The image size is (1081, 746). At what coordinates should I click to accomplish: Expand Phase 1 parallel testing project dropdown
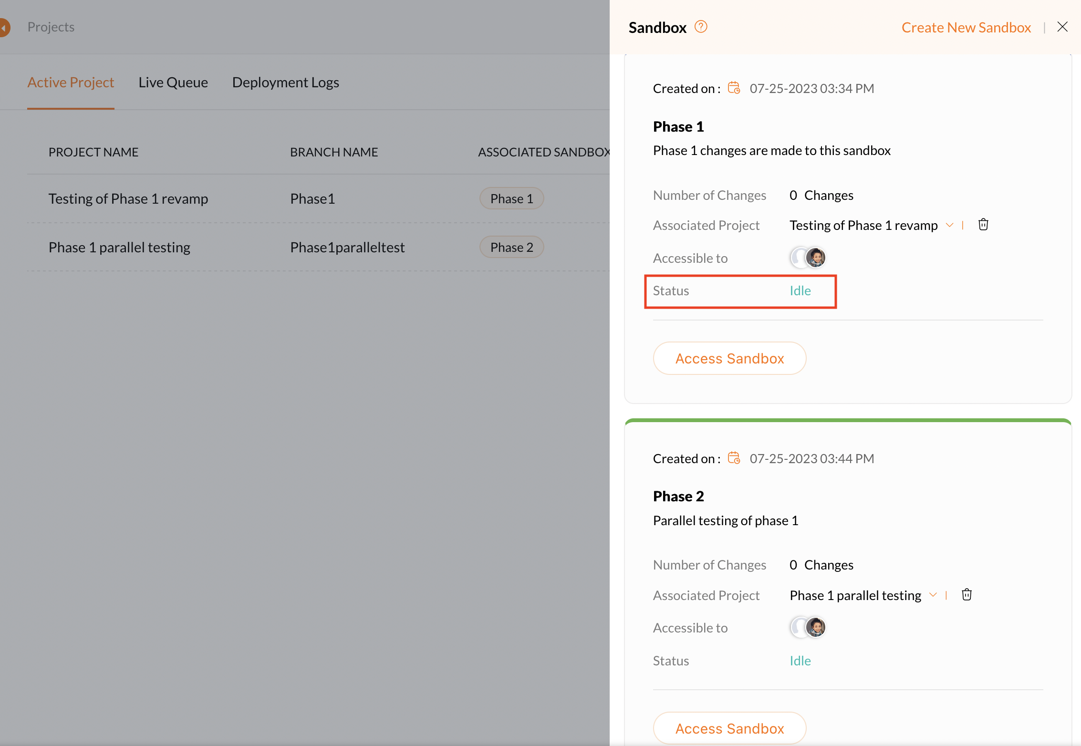pyautogui.click(x=933, y=595)
